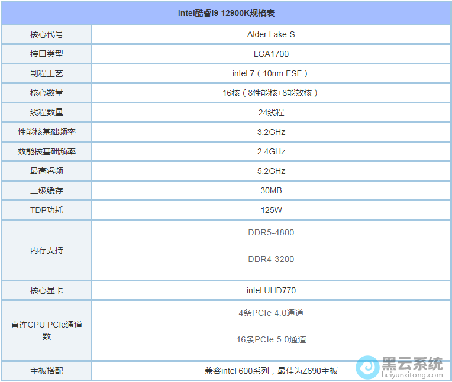Select the DDR5-4800 memory text
The image size is (452, 382).
tap(271, 232)
